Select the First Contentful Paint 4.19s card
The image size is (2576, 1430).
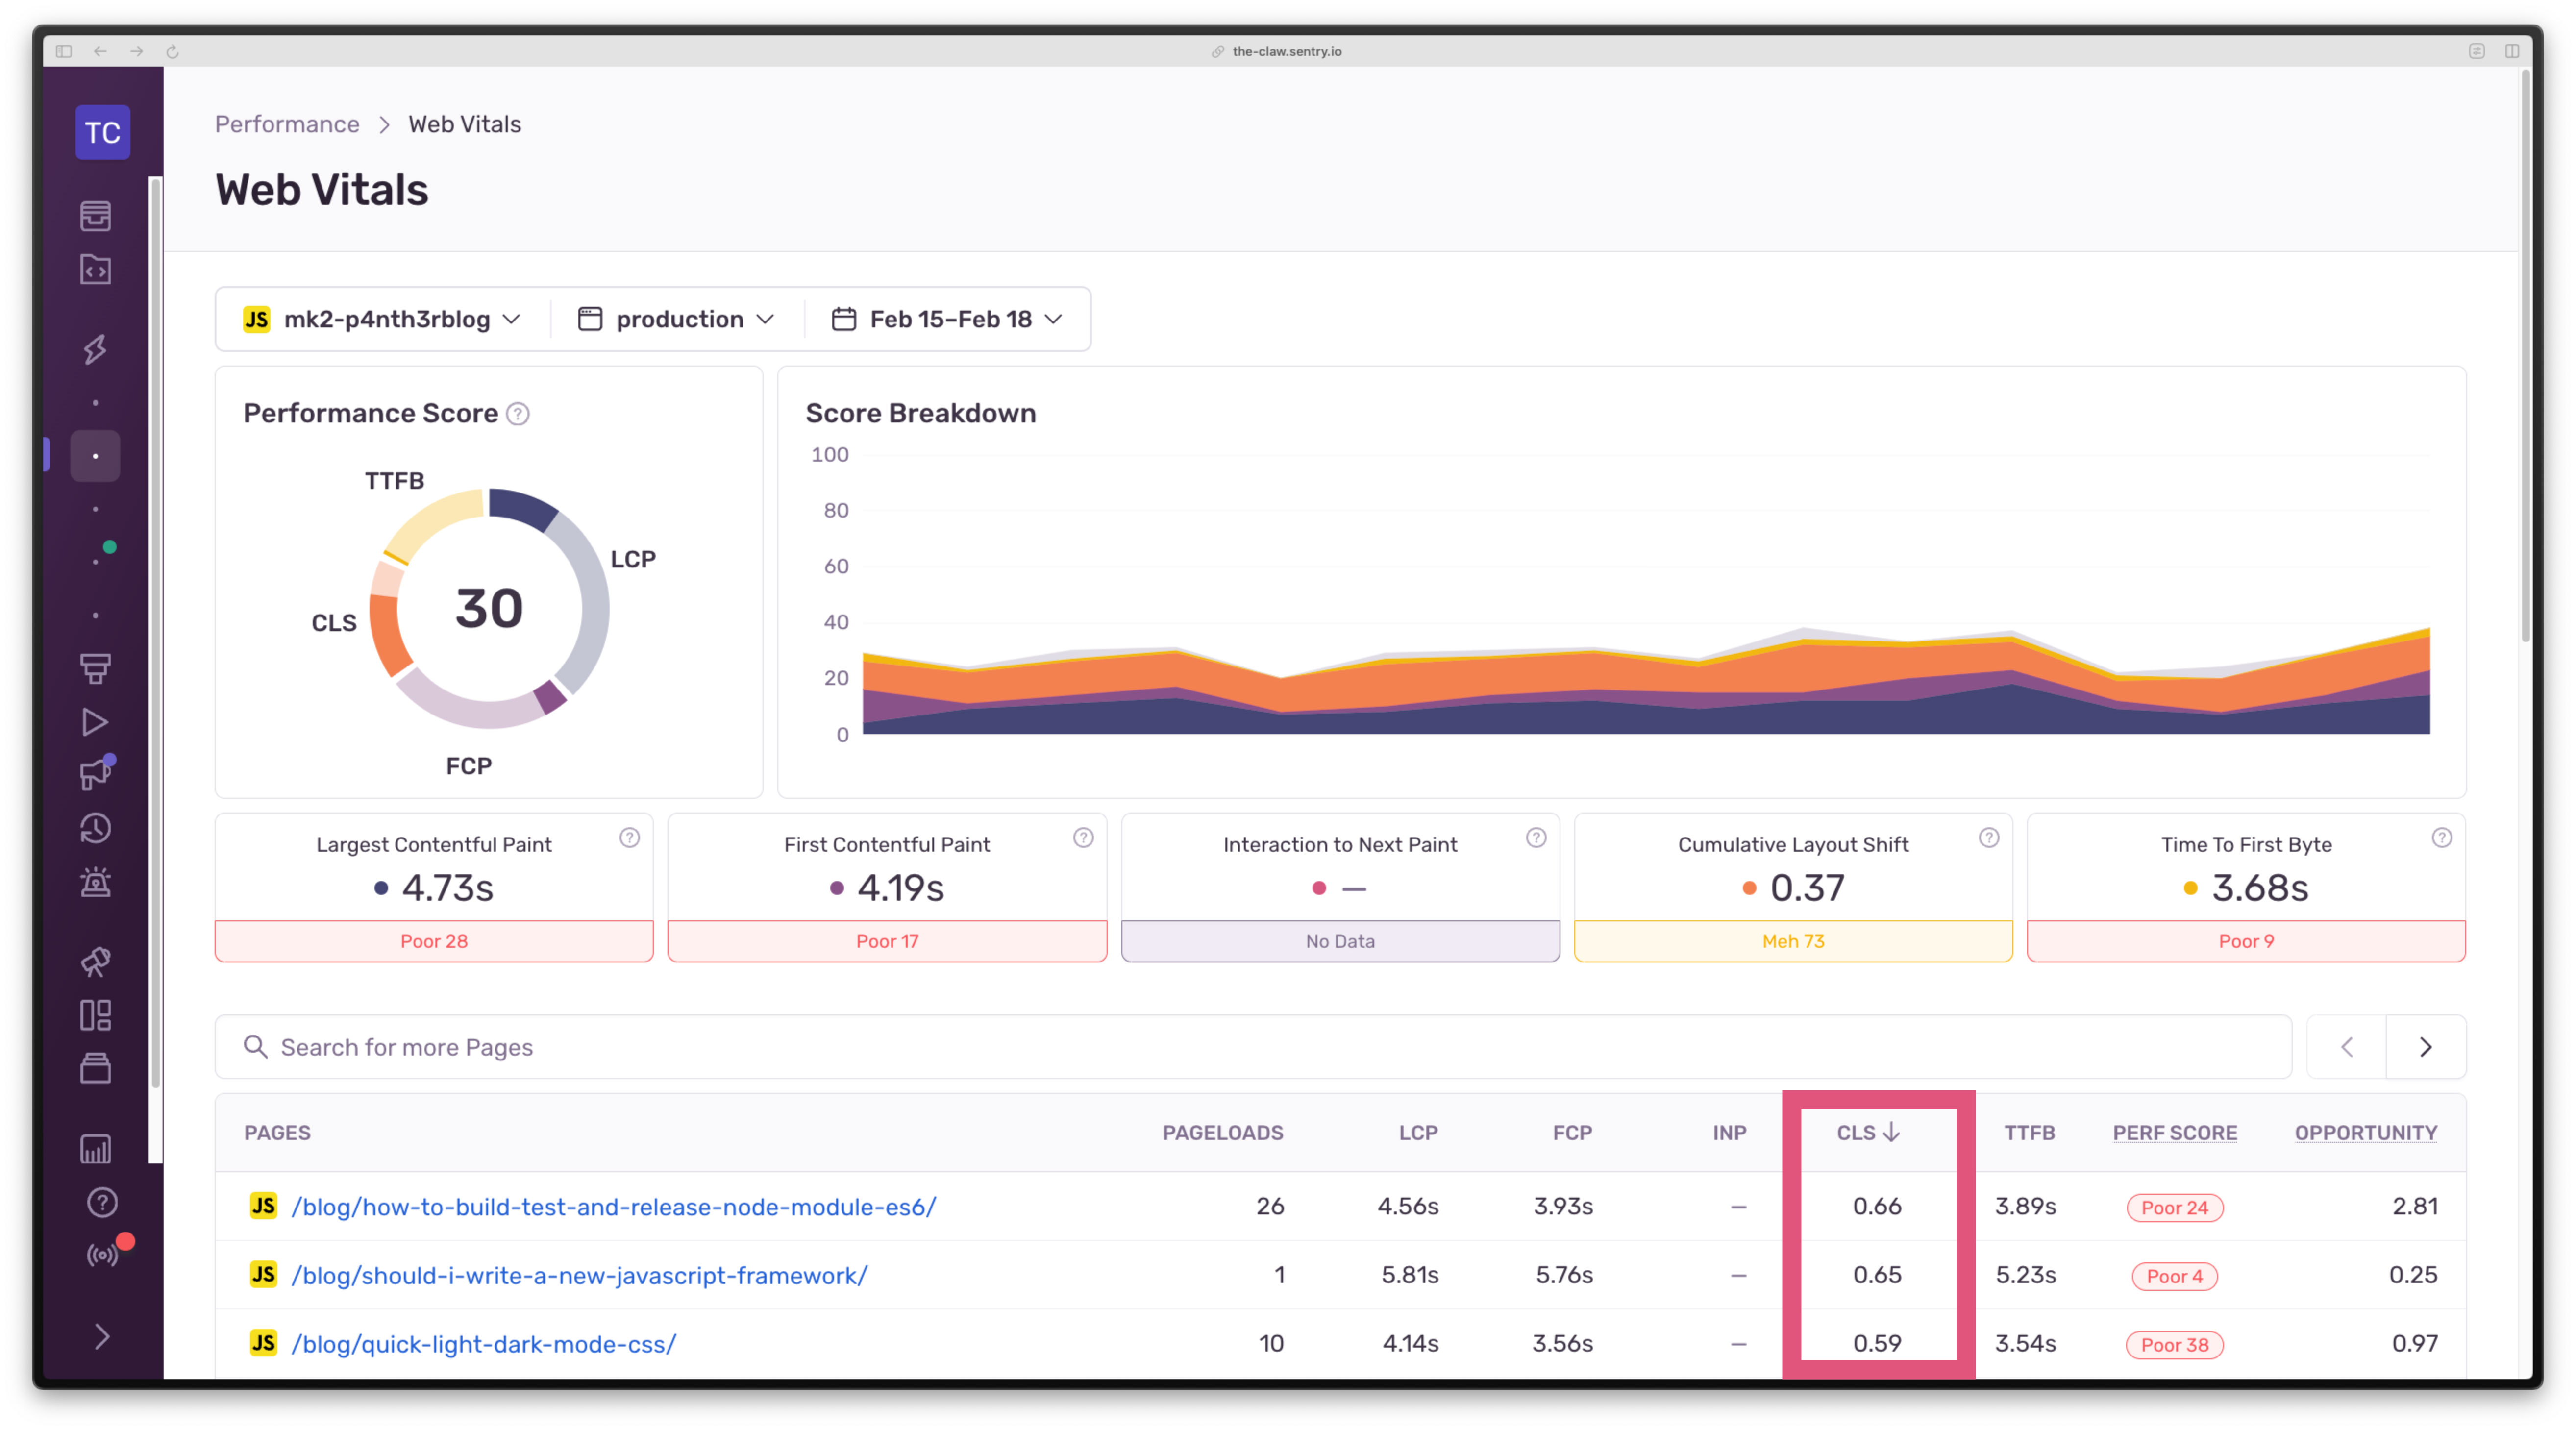point(887,888)
